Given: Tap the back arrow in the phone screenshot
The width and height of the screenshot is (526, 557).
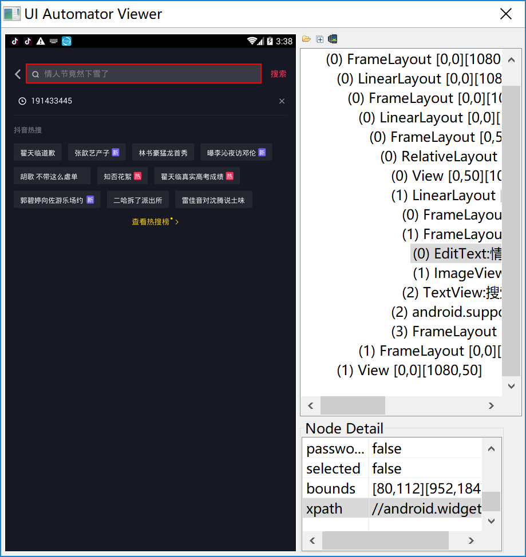Looking at the screenshot, I should tap(18, 74).
